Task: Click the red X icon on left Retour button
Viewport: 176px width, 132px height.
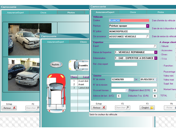Action: click(x=14, y=108)
